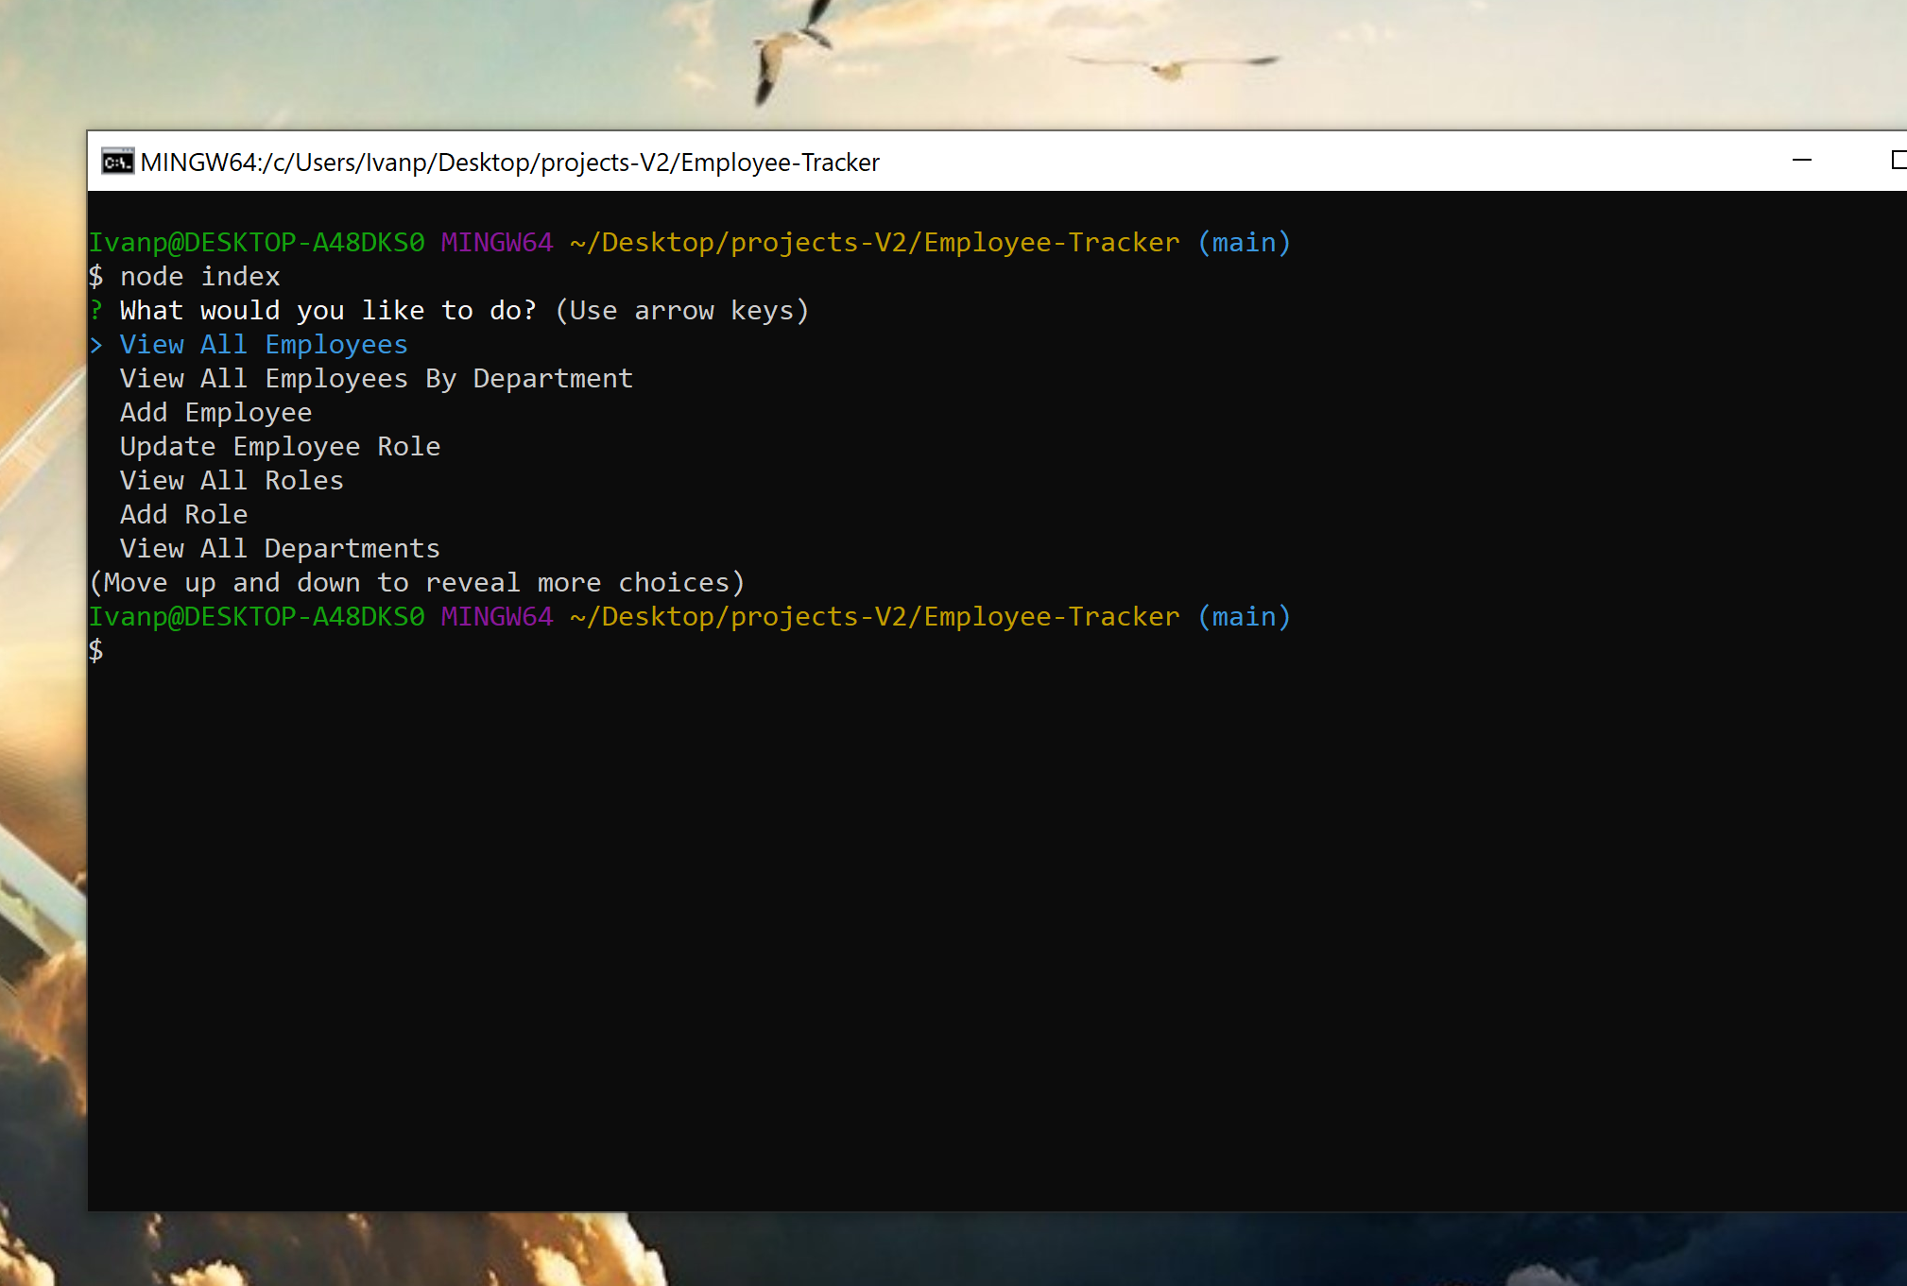The height and width of the screenshot is (1286, 1907).
Task: Click the first (main) branch label
Action: pyautogui.click(x=1244, y=243)
